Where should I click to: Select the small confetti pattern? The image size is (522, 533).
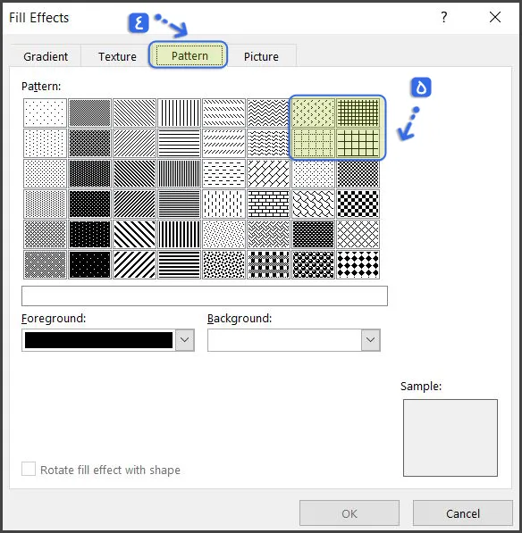pos(224,234)
